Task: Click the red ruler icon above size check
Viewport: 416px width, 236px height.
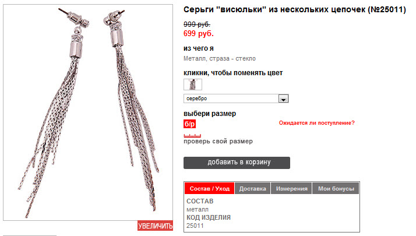Action: point(192,136)
